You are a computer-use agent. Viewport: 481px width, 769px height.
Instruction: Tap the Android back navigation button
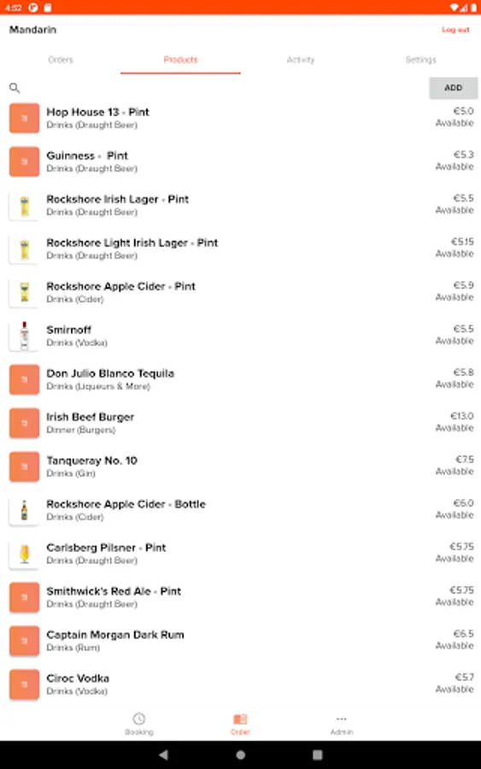(163, 754)
